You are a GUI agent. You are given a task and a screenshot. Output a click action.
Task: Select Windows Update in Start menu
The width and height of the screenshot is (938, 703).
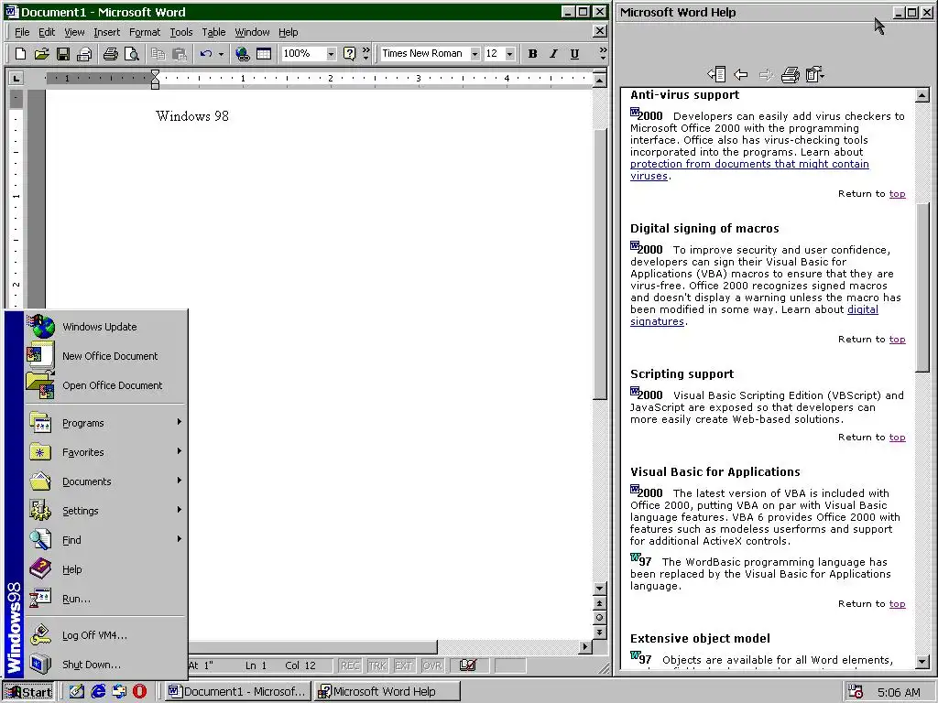point(106,327)
